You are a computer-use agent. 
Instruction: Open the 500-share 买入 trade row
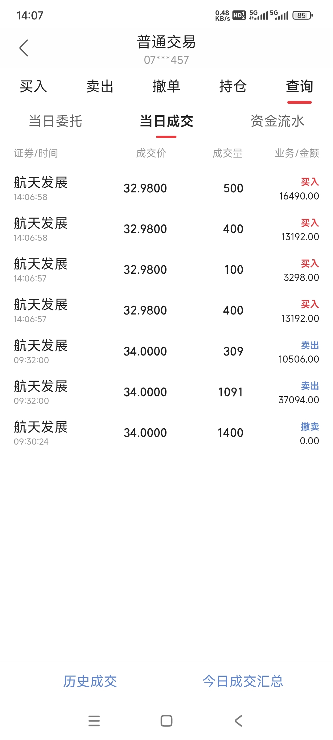(x=166, y=188)
